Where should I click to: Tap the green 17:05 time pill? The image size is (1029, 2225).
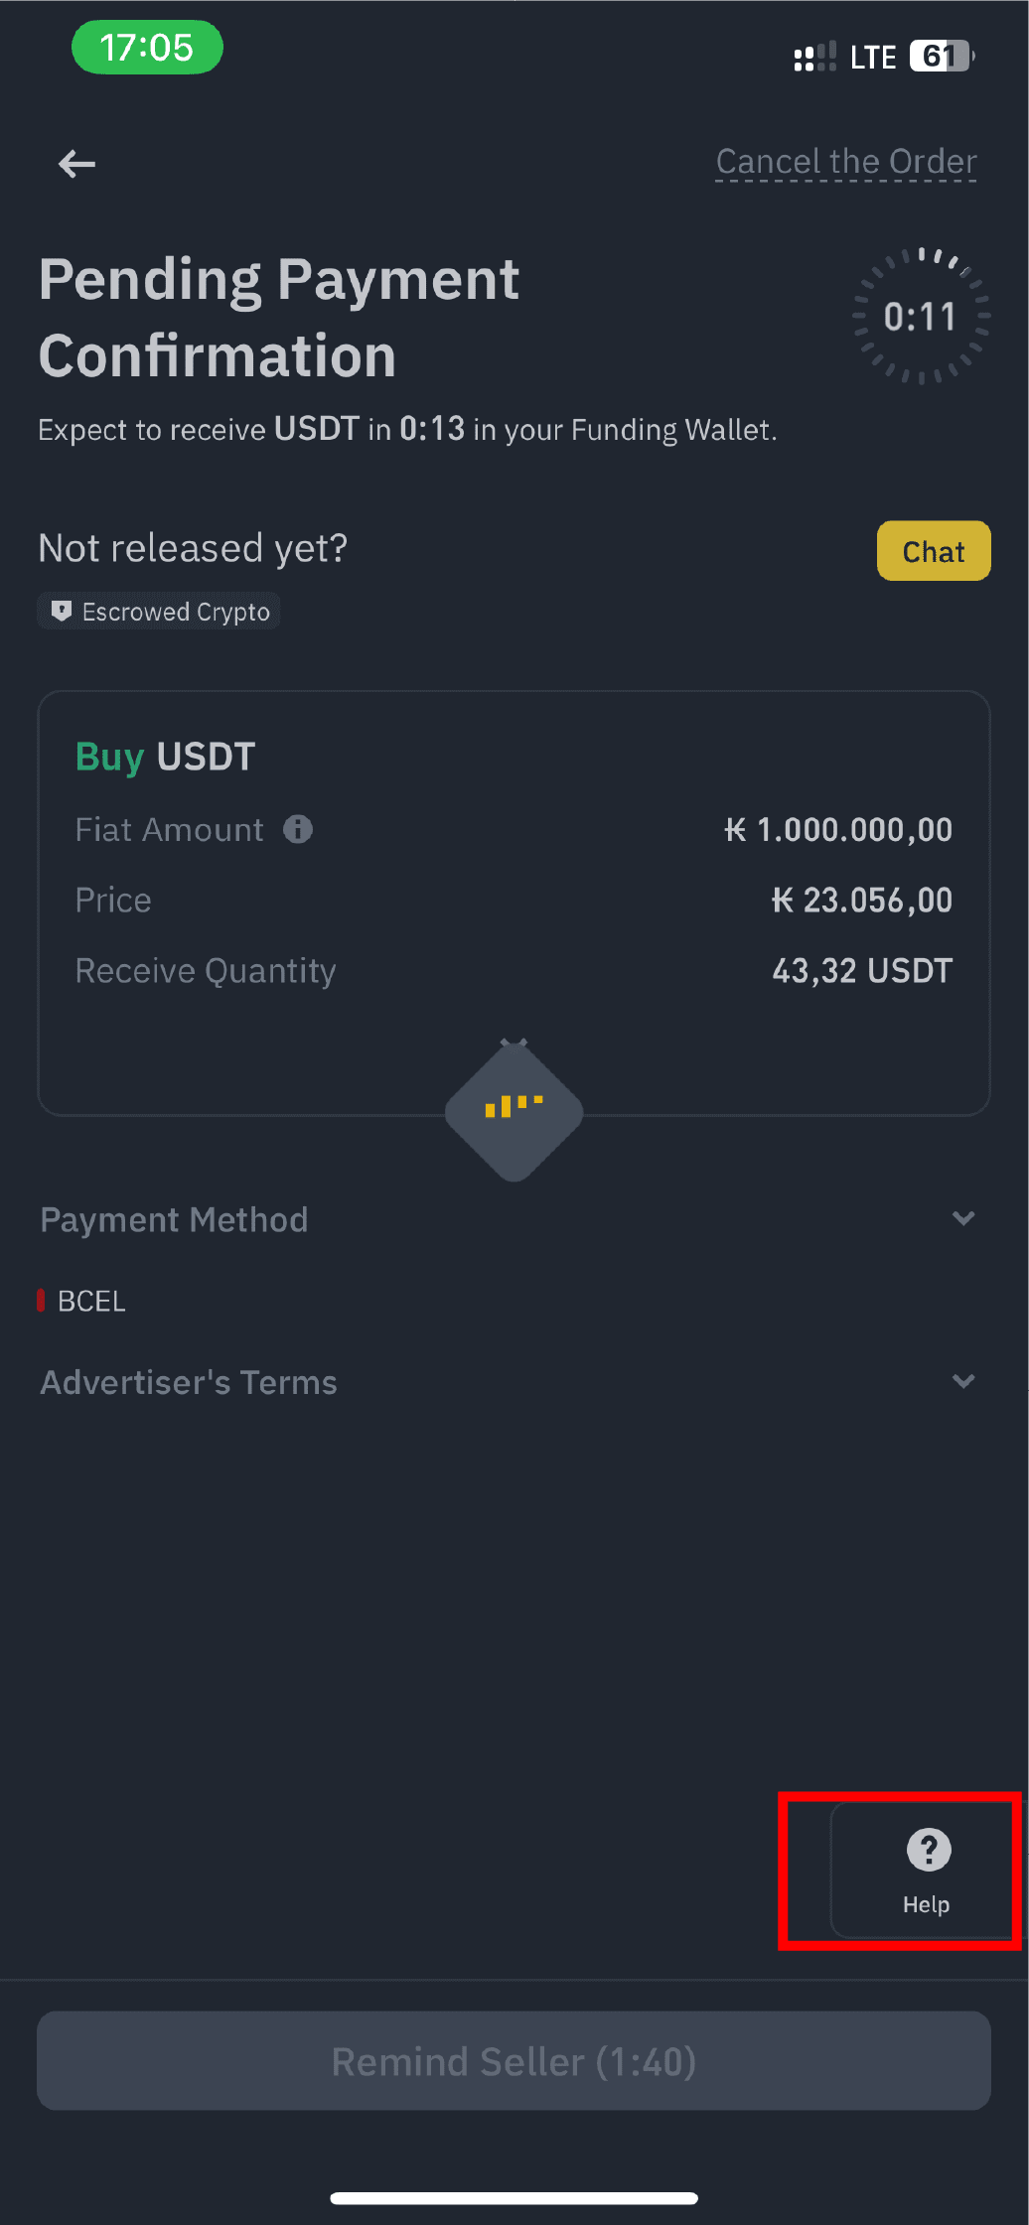coord(147,47)
